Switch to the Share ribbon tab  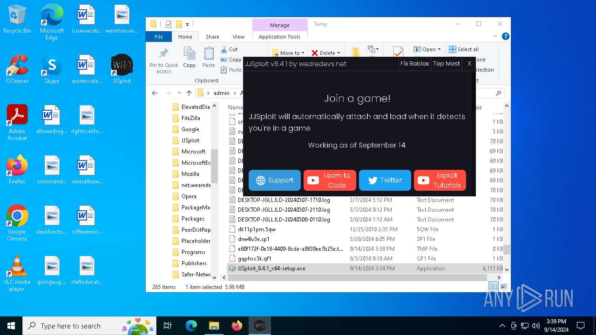coord(212,37)
